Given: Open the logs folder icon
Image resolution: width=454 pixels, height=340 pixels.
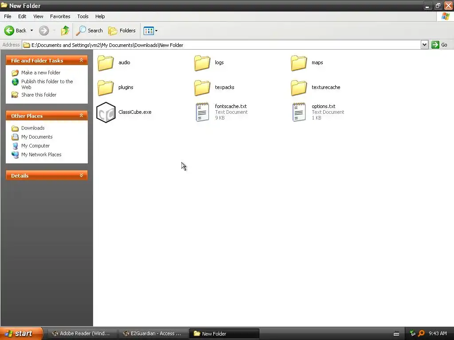Looking at the screenshot, I should [x=202, y=63].
